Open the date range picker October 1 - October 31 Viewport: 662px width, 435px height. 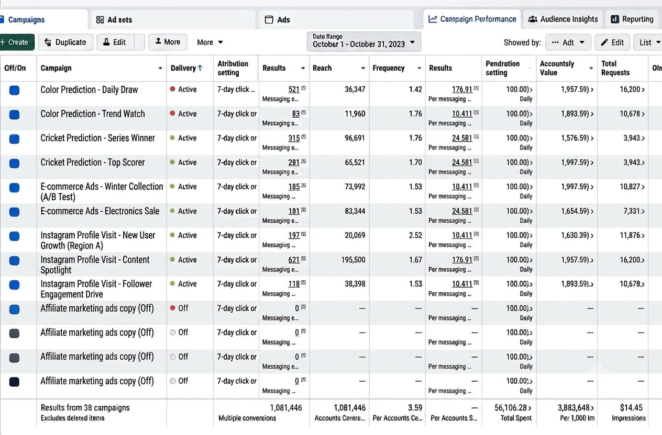(364, 41)
